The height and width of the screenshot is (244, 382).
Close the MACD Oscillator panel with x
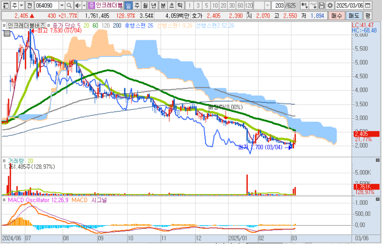[x=377, y=199]
